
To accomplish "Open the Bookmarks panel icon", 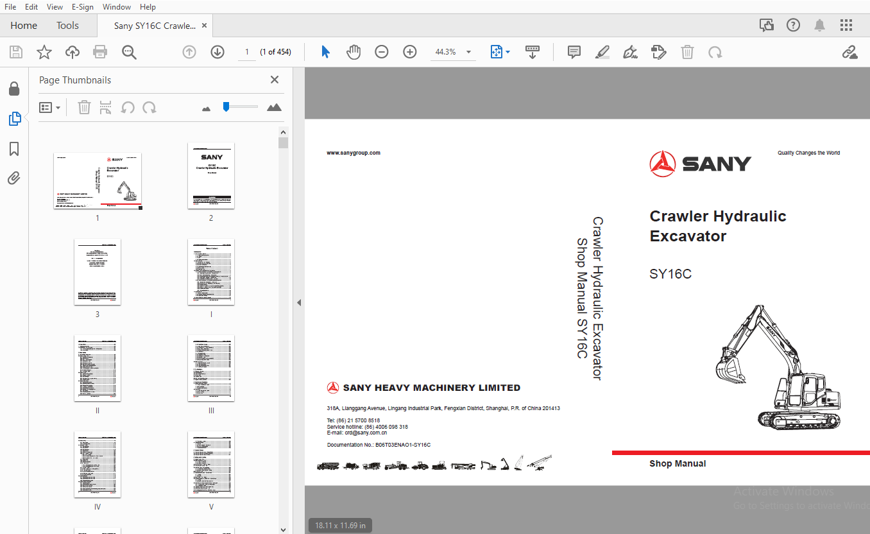I will (14, 149).
